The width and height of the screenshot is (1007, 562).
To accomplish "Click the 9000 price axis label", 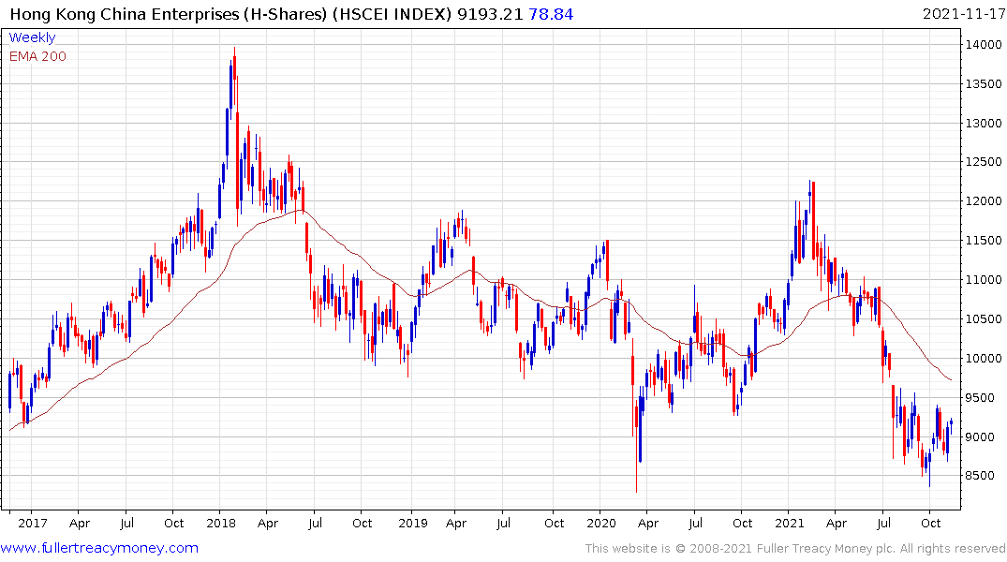I will 982,437.
